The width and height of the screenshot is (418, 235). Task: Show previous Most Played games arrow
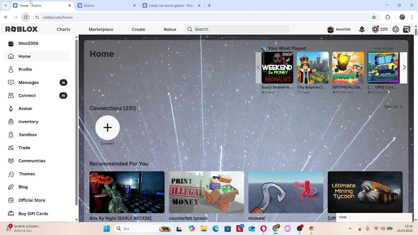(258, 68)
